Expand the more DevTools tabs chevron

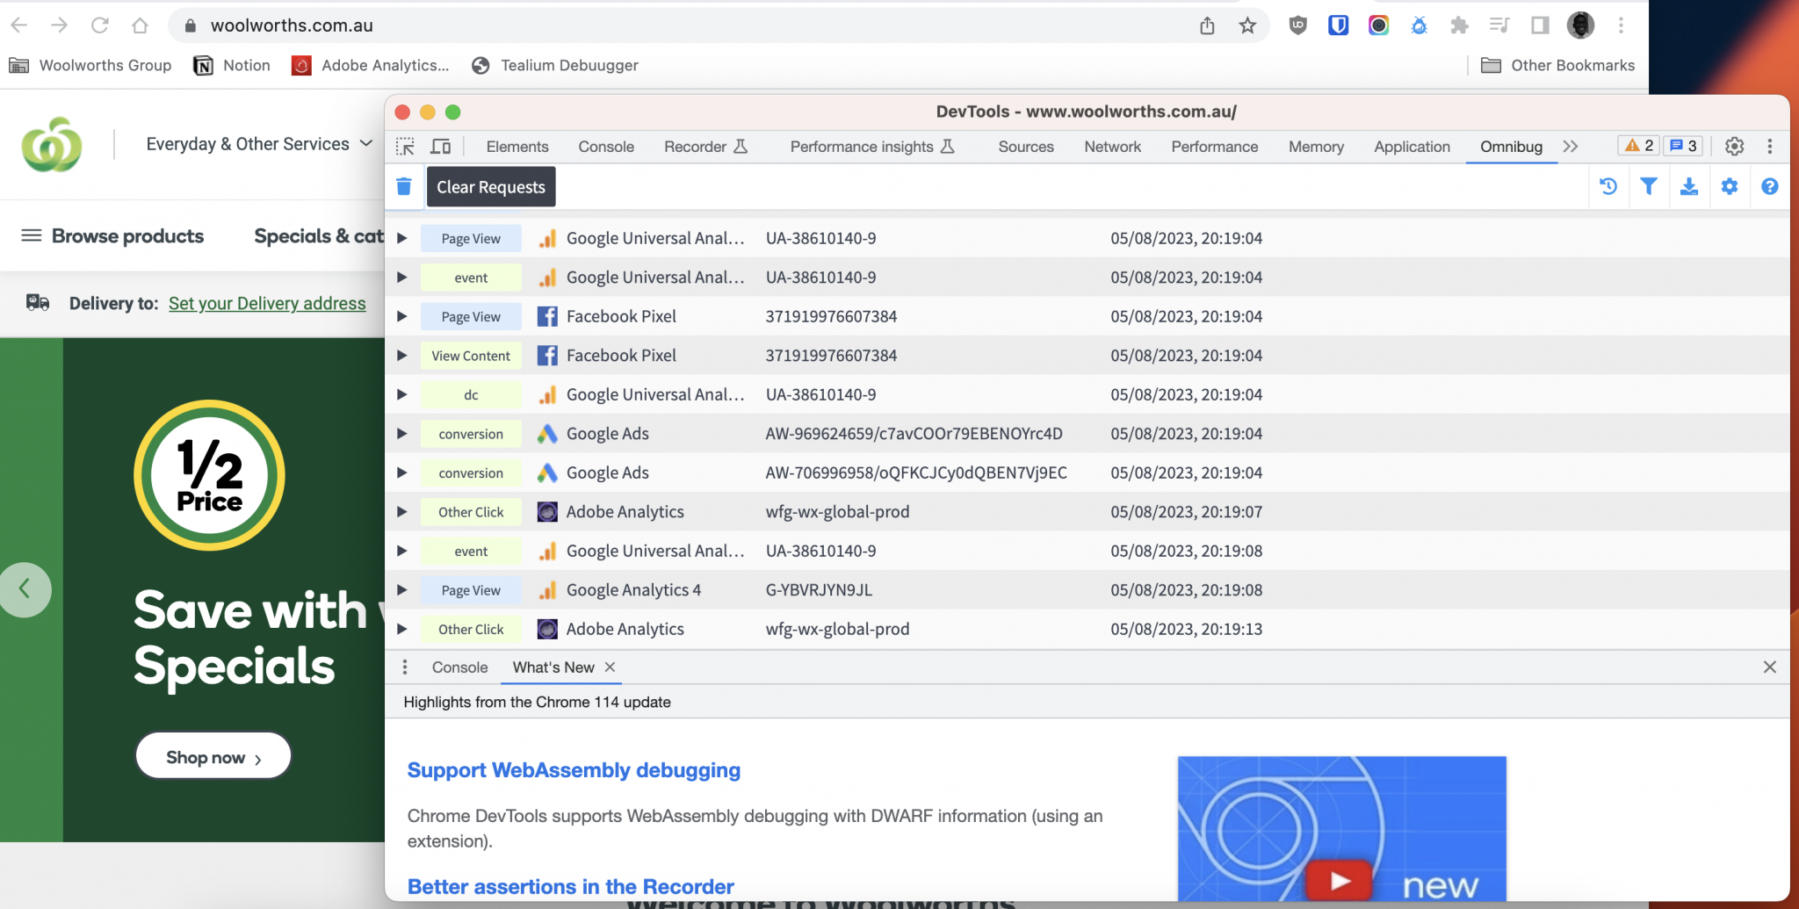[1571, 147]
